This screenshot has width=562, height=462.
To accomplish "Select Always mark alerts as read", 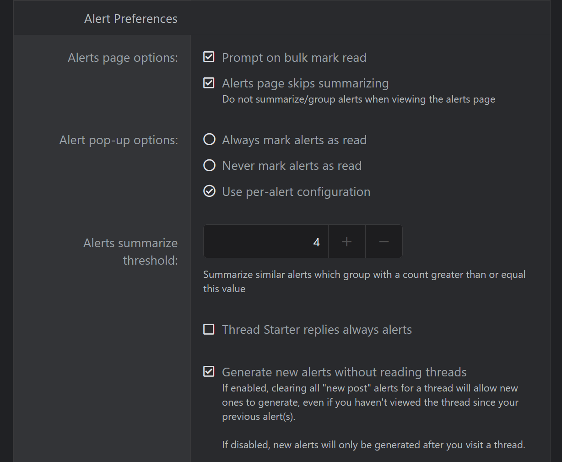I will [209, 140].
